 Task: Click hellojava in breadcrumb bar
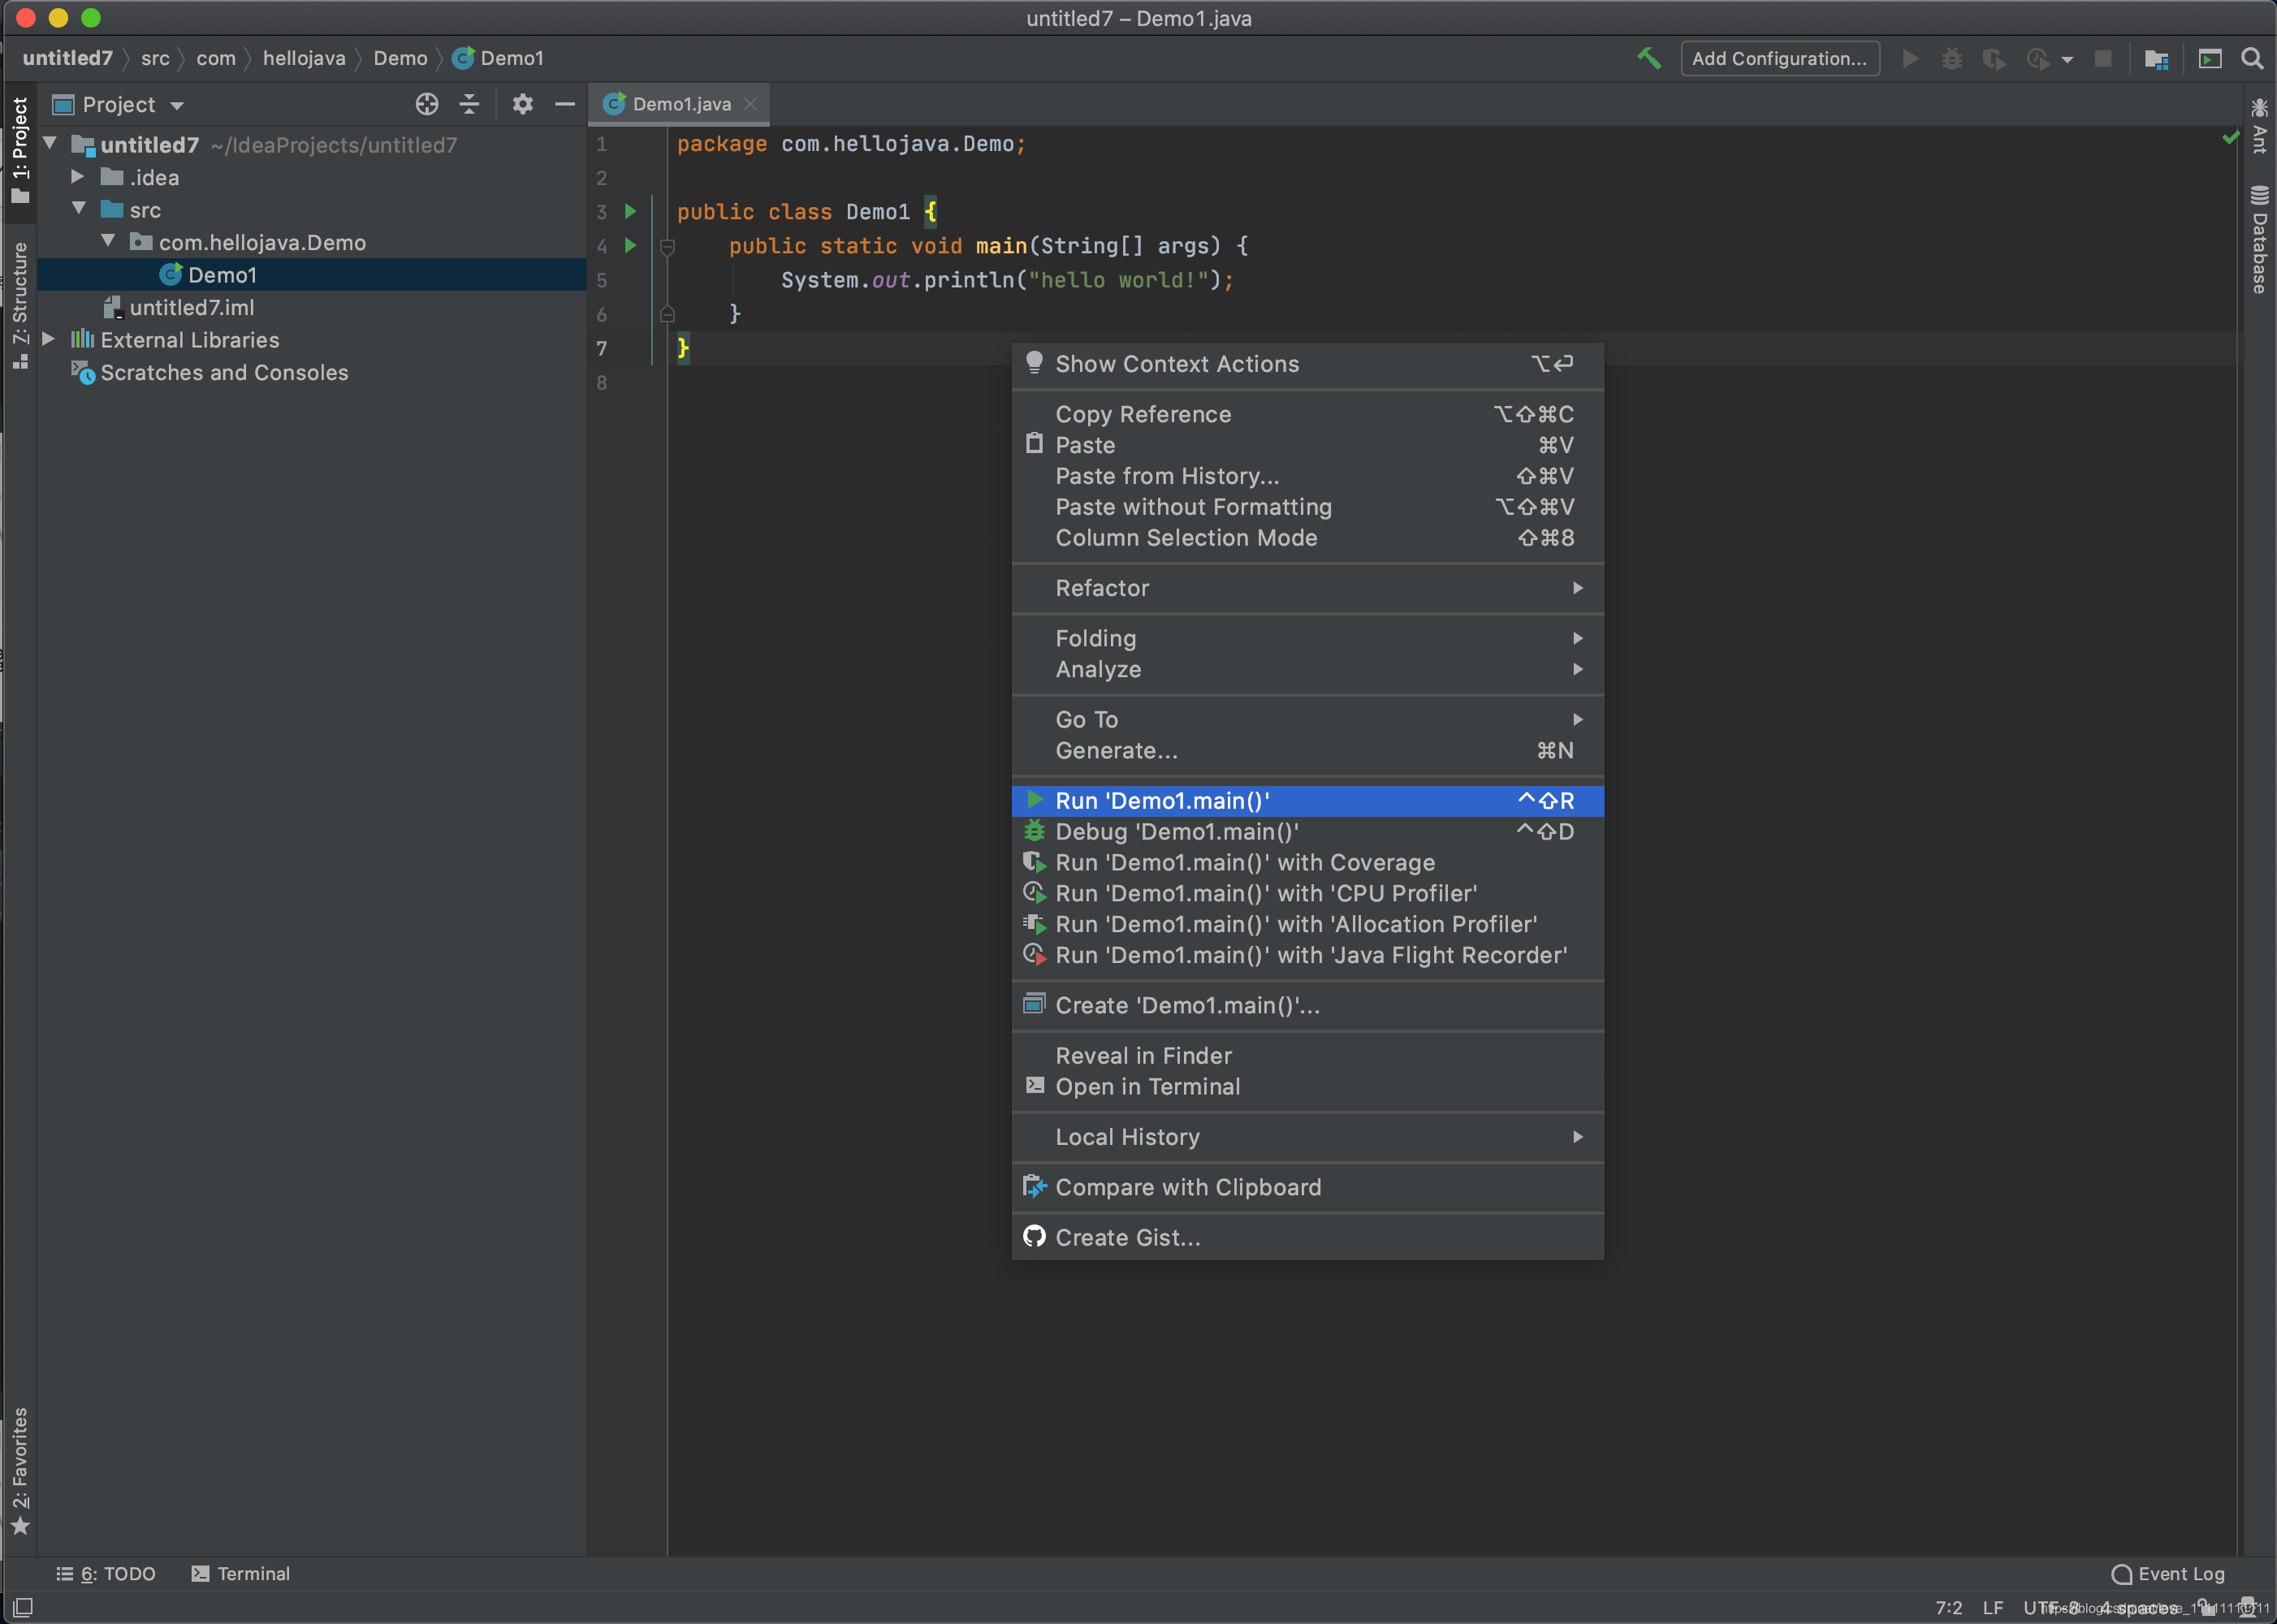pyautogui.click(x=304, y=58)
